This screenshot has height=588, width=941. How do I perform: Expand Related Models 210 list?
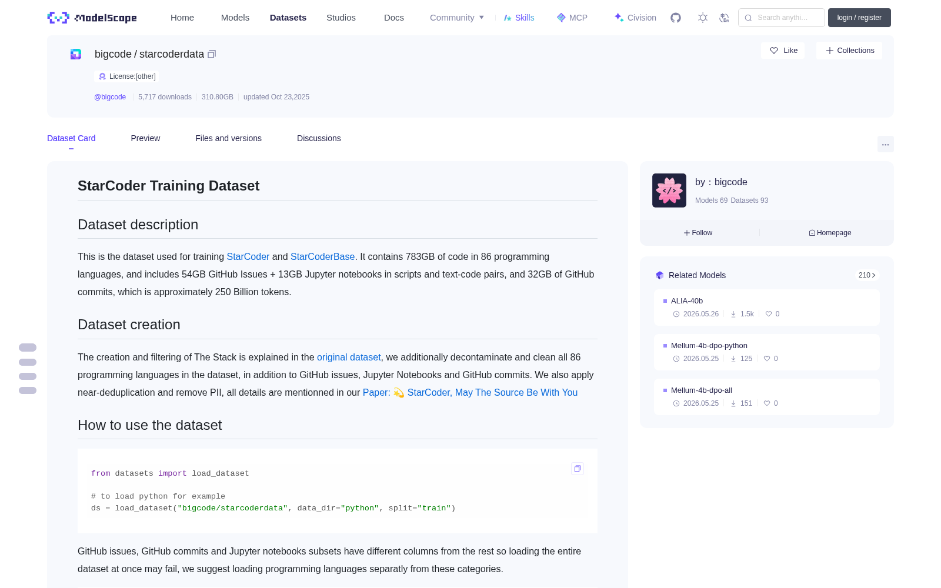click(867, 275)
